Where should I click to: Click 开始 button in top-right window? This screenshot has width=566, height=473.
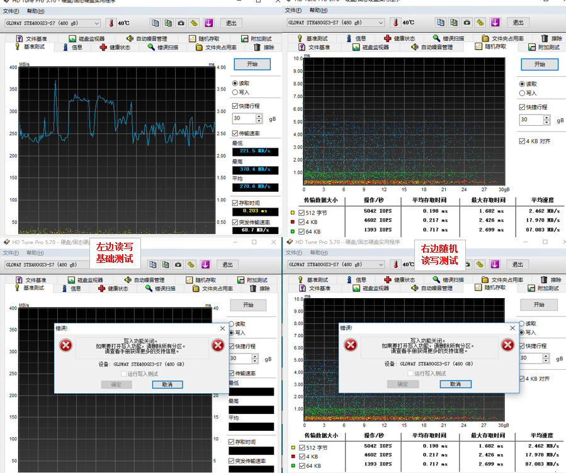coord(540,64)
